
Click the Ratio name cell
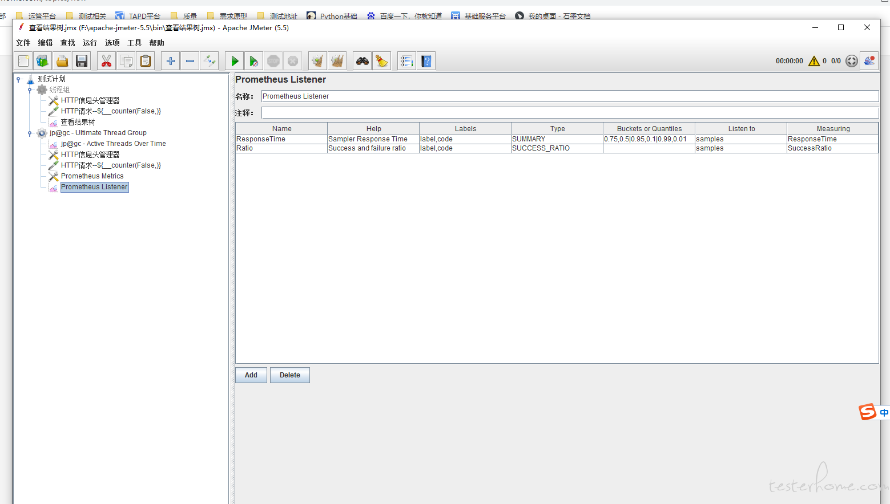281,148
